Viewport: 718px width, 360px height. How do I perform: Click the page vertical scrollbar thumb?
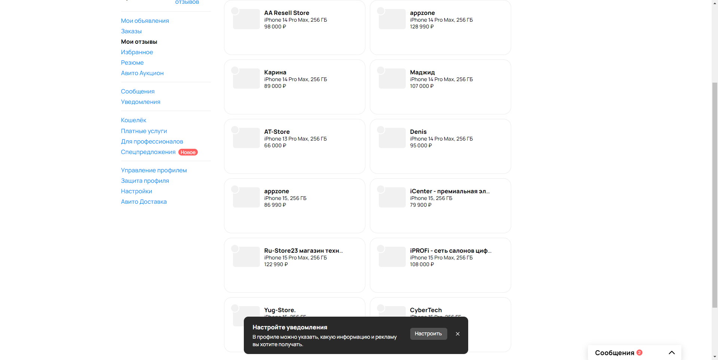point(715,194)
